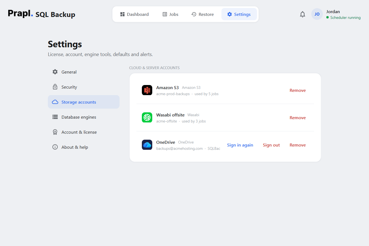This screenshot has height=246, width=369.
Task: Open the notifications bell
Action: [302, 14]
